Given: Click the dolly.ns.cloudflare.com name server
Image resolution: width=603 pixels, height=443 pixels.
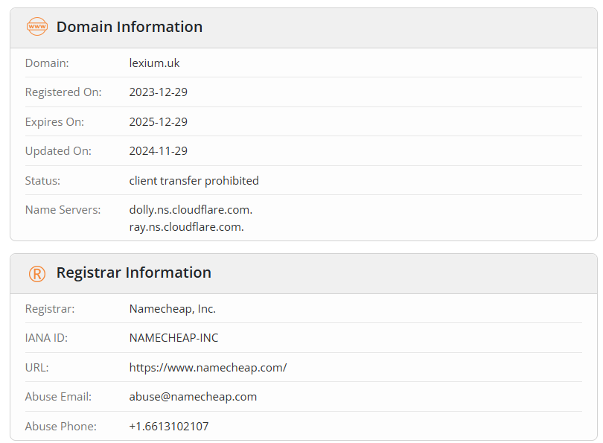Looking at the screenshot, I should [x=191, y=210].
